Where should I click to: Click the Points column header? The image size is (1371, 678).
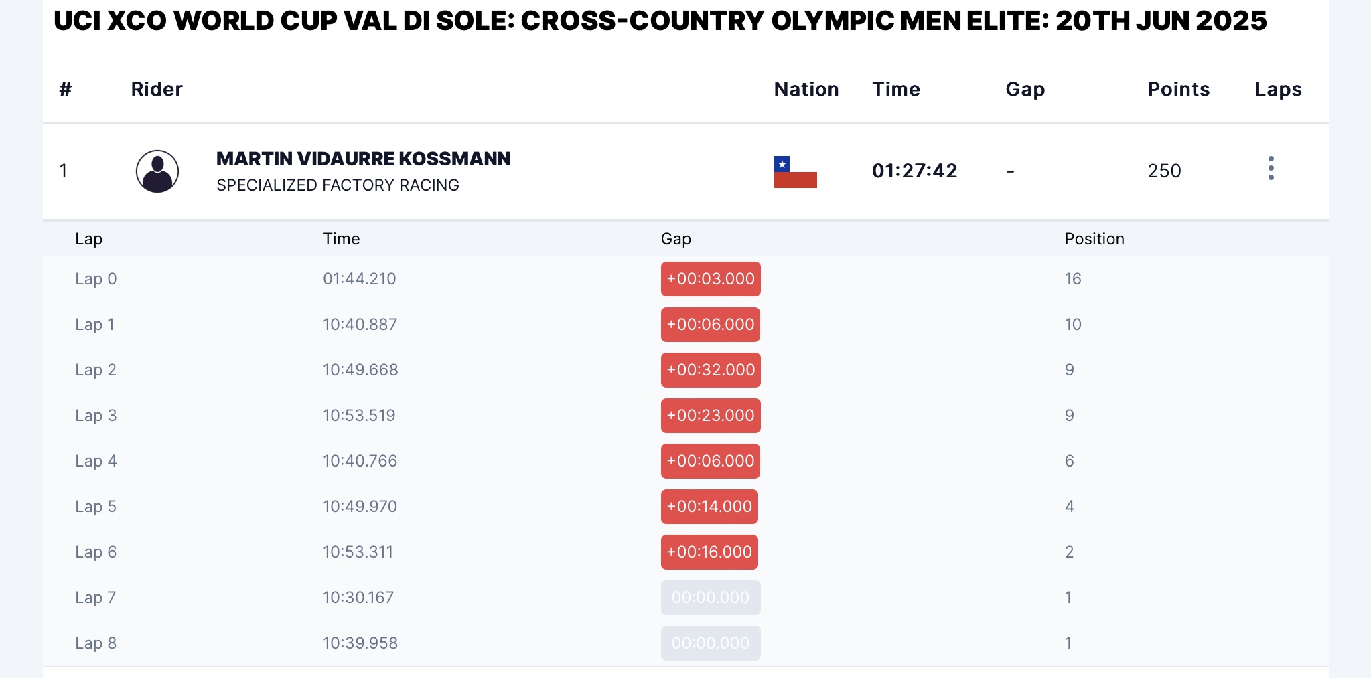tap(1179, 89)
